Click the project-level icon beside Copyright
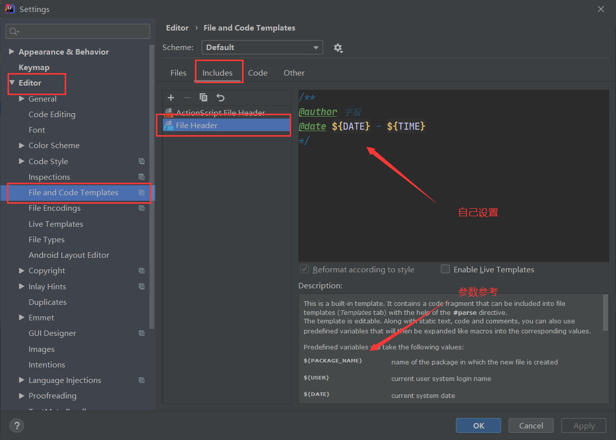The height and width of the screenshot is (440, 616). pos(142,271)
